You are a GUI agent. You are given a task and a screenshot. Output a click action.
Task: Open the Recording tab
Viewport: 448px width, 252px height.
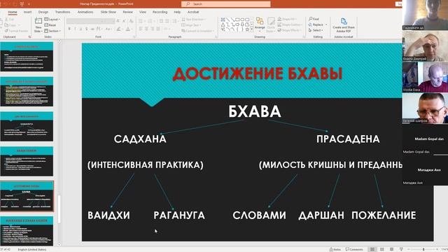[x=160, y=12]
